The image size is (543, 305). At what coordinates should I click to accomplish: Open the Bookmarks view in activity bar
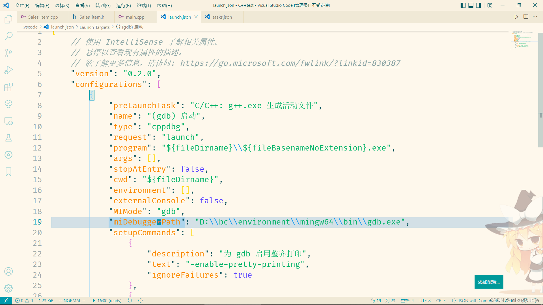(8, 172)
